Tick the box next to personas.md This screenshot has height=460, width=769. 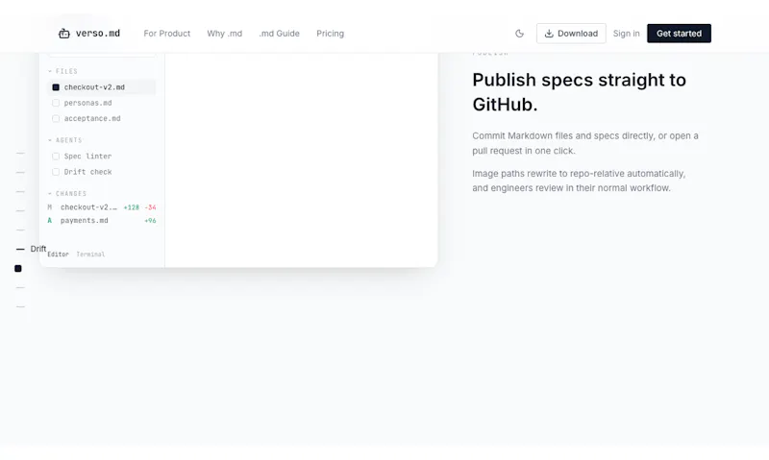pos(56,103)
